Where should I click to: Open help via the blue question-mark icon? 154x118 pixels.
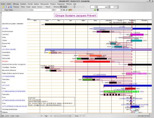(x=11, y=7)
